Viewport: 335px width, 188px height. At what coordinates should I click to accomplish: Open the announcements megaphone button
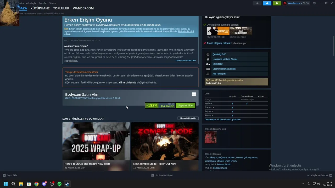267,3
